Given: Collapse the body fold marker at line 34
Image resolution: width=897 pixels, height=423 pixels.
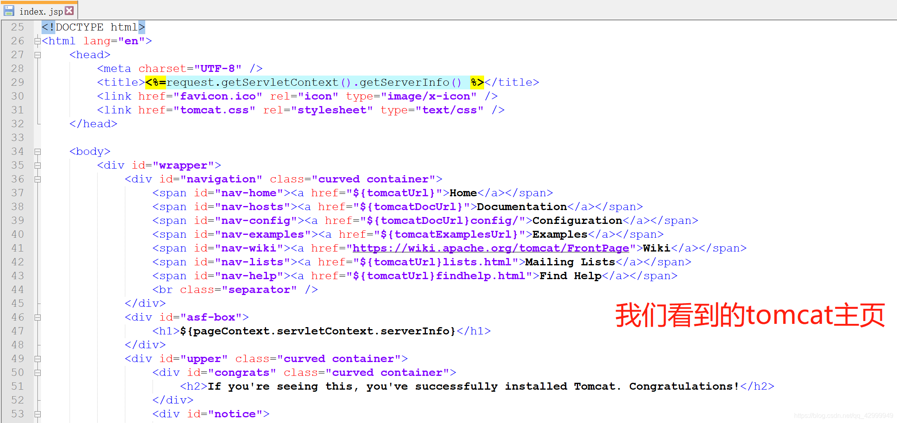Looking at the screenshot, I should [x=37, y=152].
